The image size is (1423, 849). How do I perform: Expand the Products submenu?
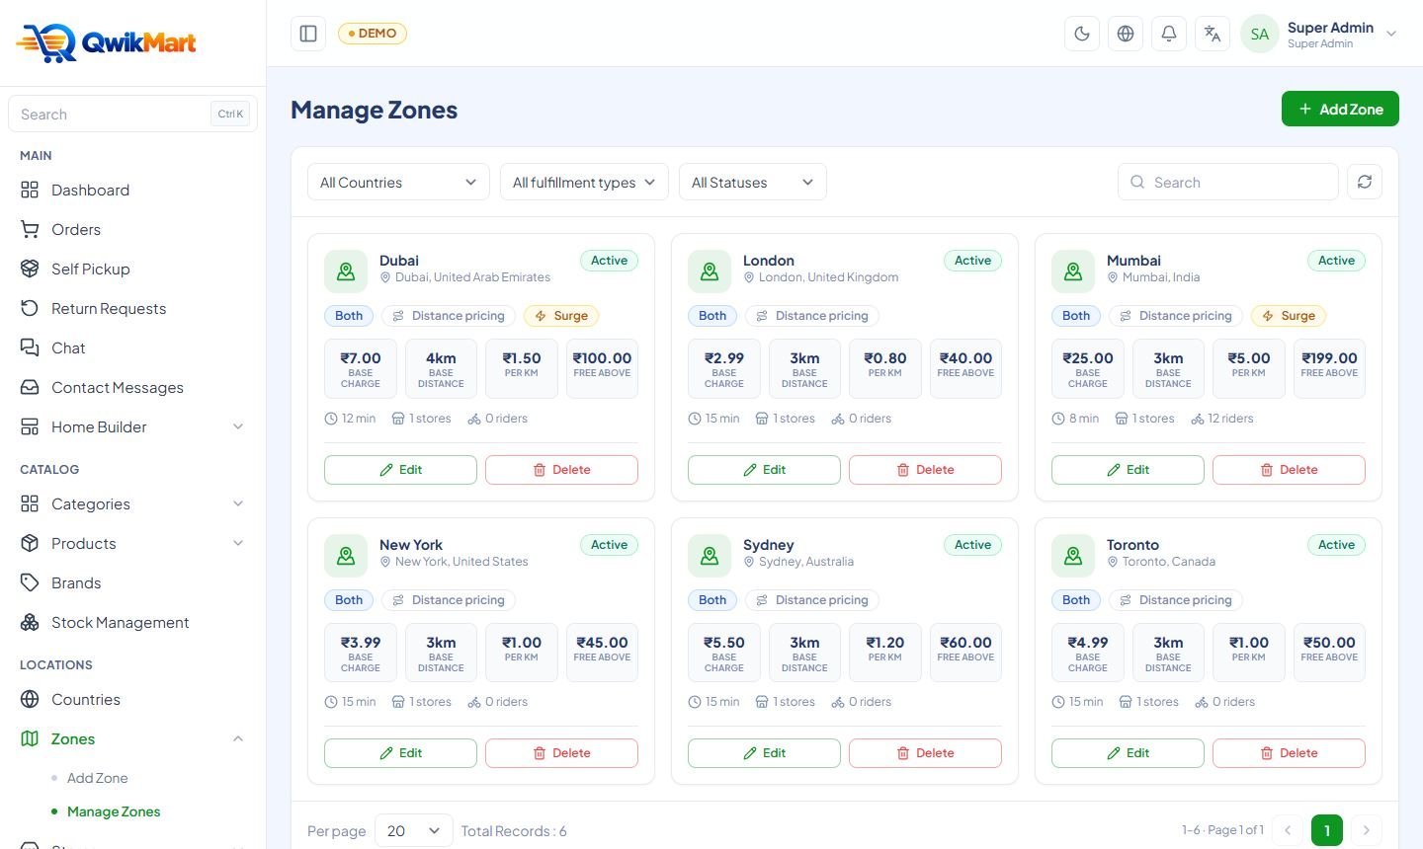point(133,543)
